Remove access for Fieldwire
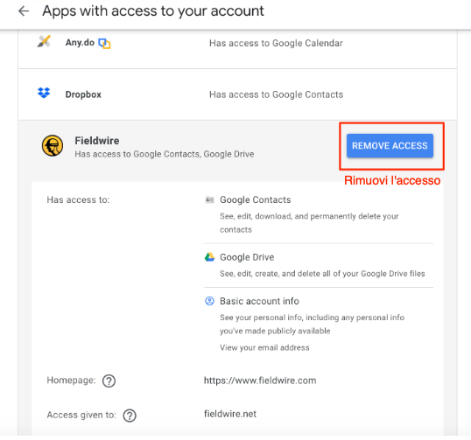The image size is (471, 440). tap(390, 146)
